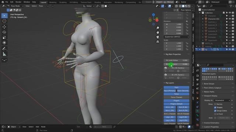Click the FK->IK (hand.L) snap icon
The height and width of the screenshot is (132, 236).
pos(166,68)
